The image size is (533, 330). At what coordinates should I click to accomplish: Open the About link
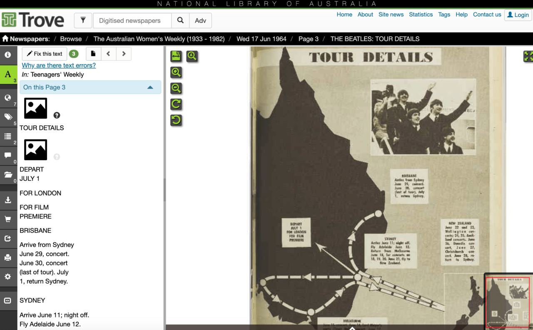(365, 14)
